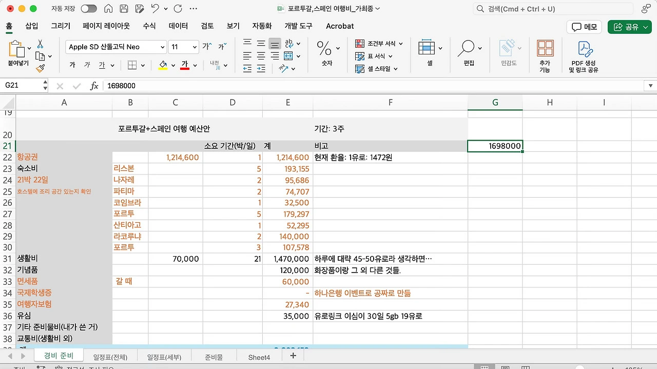Align text left

coord(247,56)
